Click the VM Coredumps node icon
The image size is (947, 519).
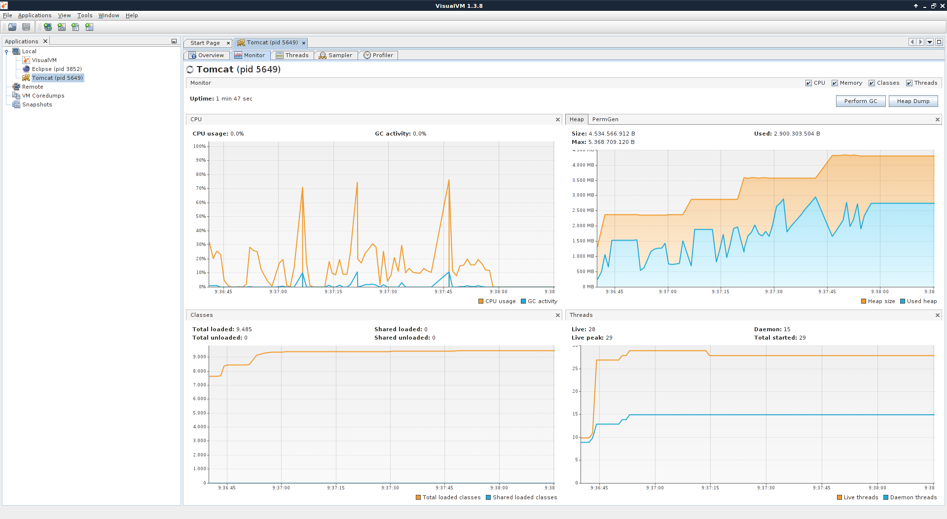click(x=16, y=96)
